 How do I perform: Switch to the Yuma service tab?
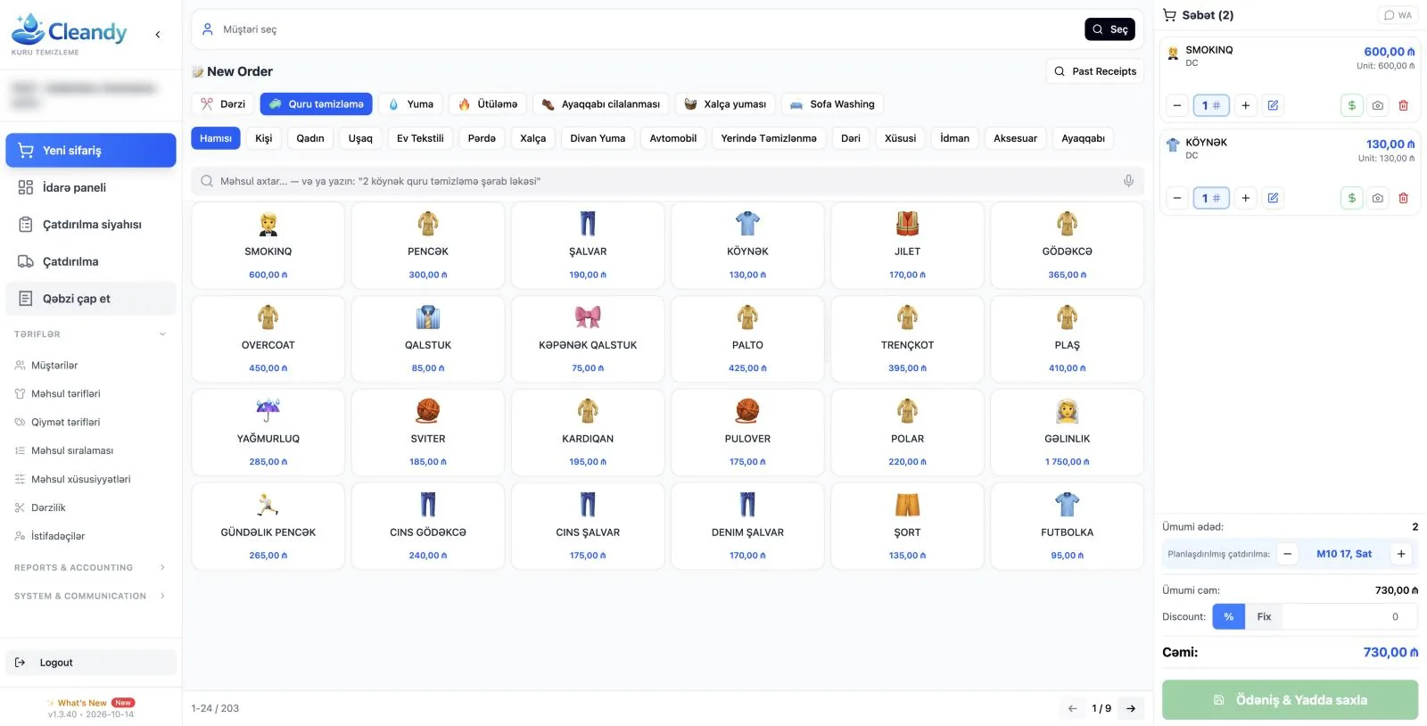point(410,104)
